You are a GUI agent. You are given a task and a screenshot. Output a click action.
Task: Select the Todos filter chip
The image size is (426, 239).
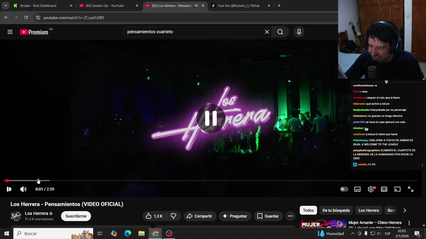pyautogui.click(x=308, y=210)
